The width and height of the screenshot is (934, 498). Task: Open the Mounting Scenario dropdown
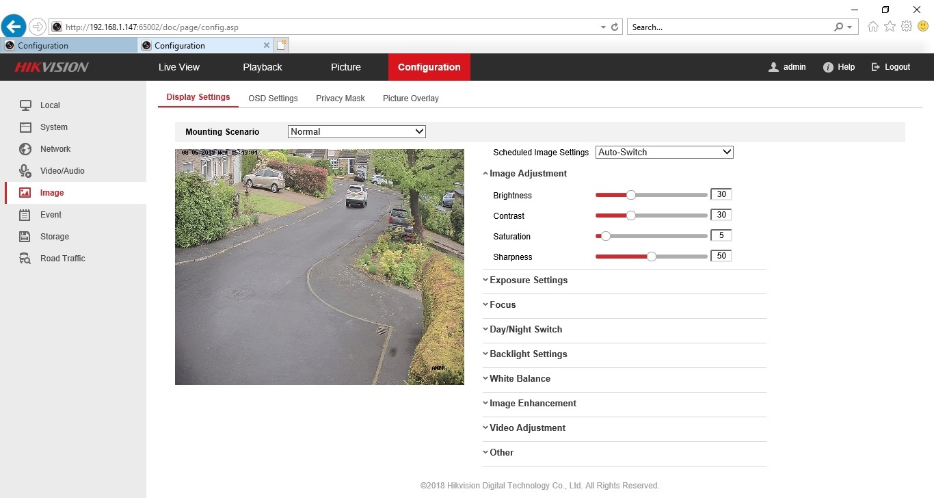pyautogui.click(x=356, y=131)
